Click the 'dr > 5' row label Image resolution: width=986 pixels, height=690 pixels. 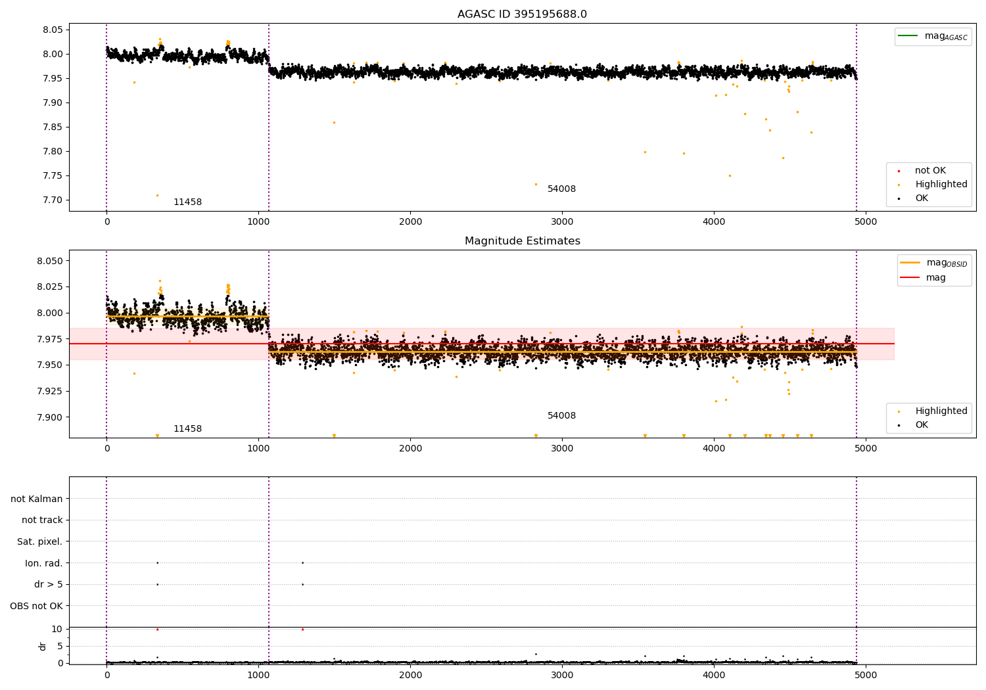[49, 584]
